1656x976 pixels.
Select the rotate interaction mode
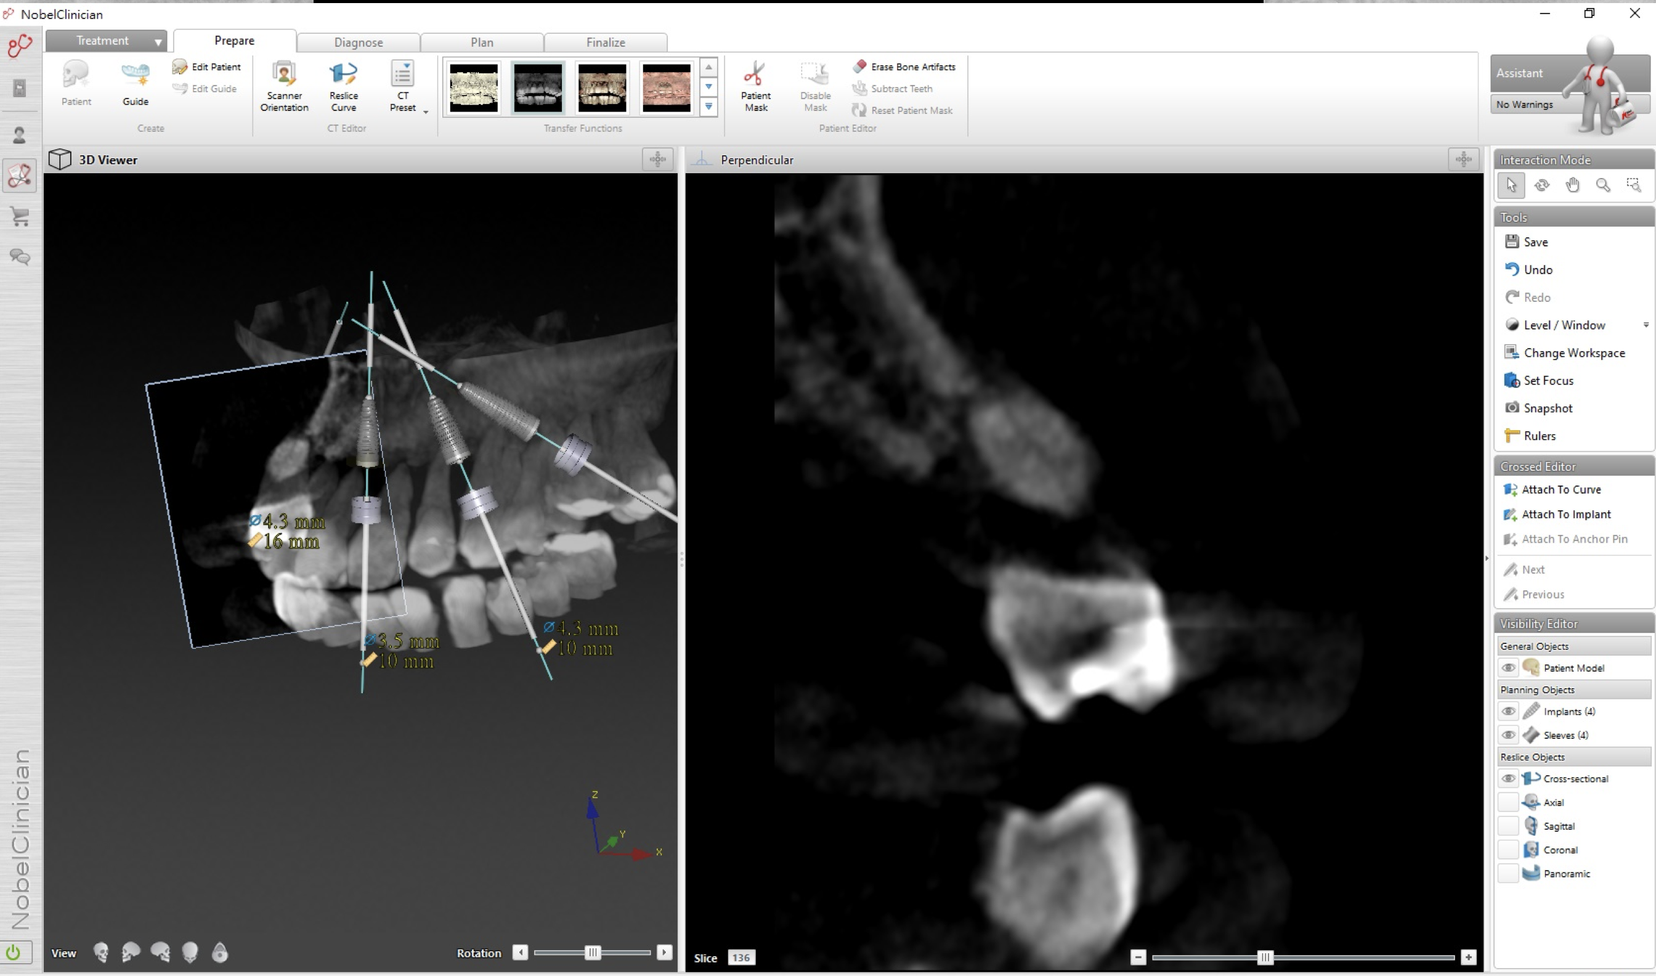pyautogui.click(x=1541, y=185)
